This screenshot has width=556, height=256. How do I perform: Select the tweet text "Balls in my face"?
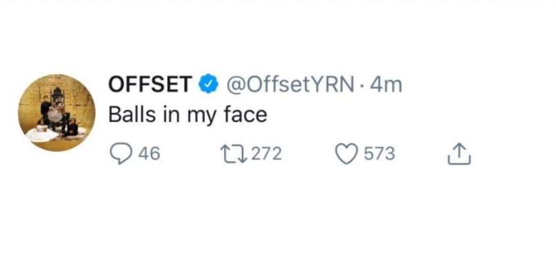(187, 115)
